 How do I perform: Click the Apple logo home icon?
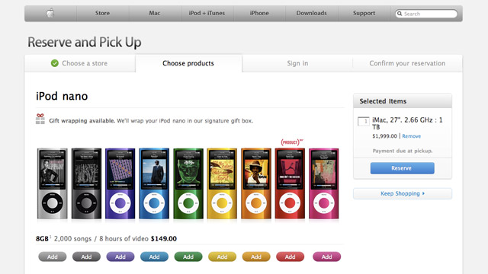[x=50, y=14]
